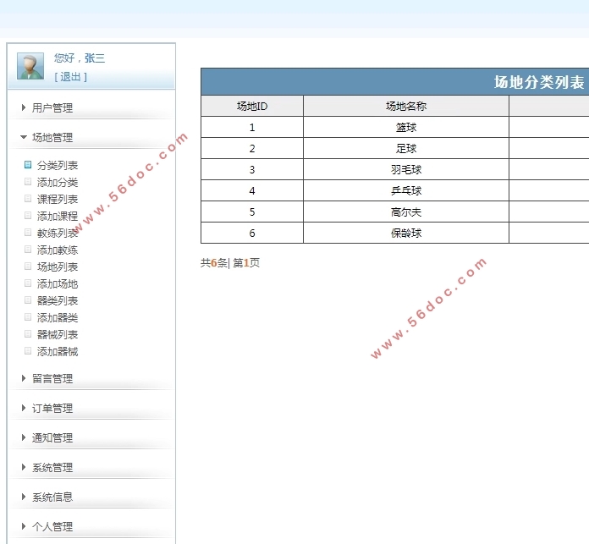Open the 通知管理 section

point(52,437)
